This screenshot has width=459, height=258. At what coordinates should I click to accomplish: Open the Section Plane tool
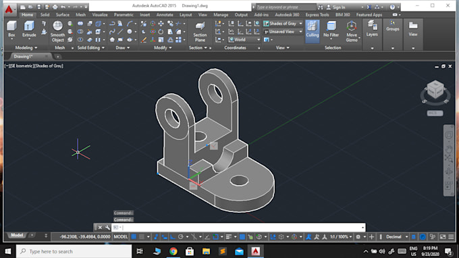(200, 32)
